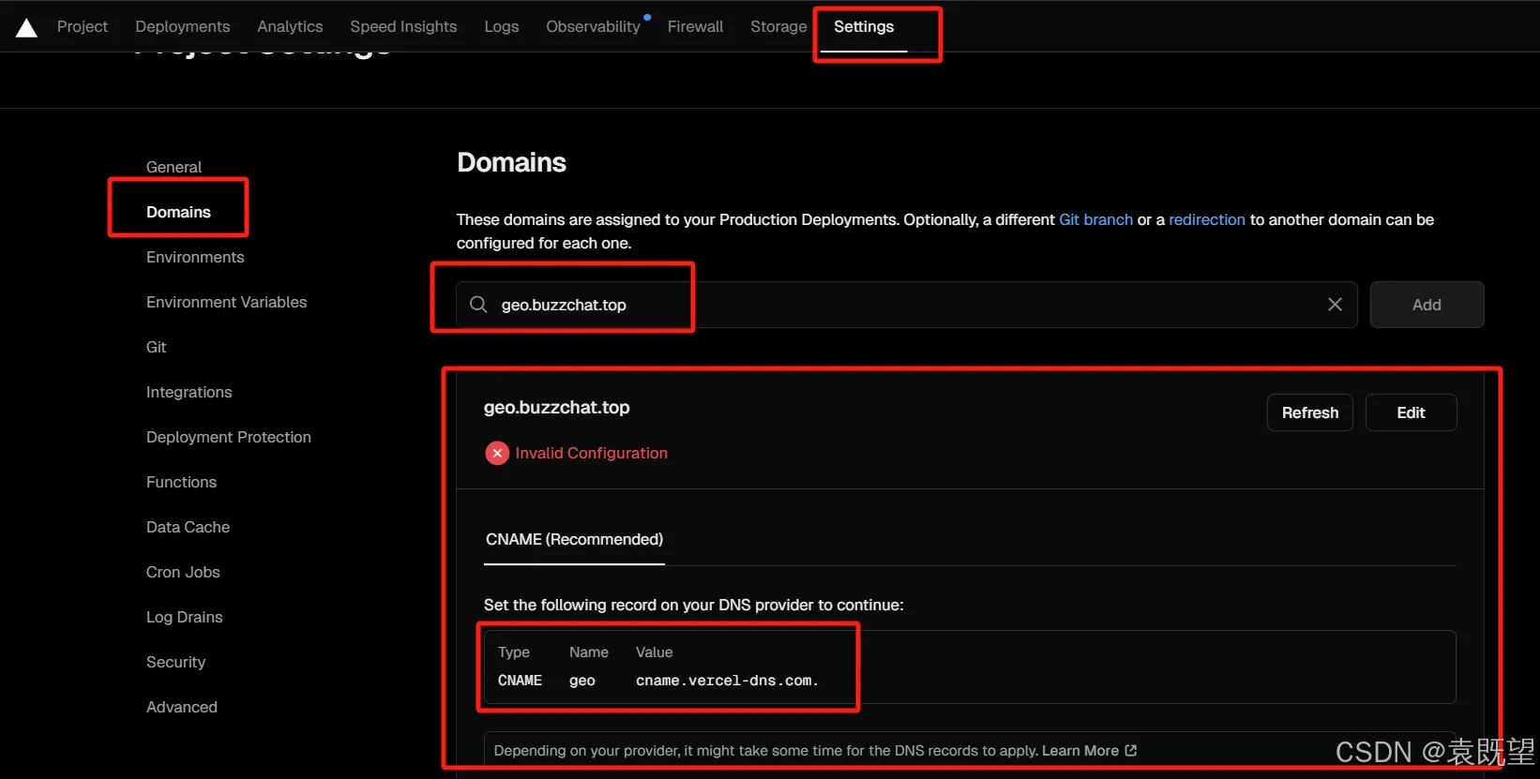The height and width of the screenshot is (779, 1540).
Task: Select the Settings tab
Action: [864, 26]
